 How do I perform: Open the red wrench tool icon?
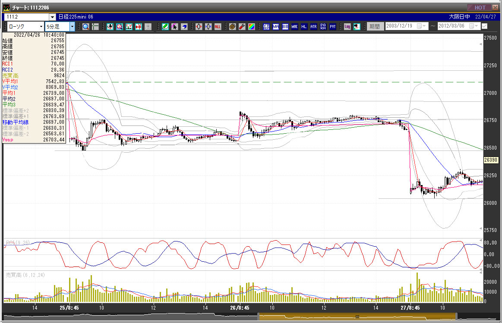point(242,27)
